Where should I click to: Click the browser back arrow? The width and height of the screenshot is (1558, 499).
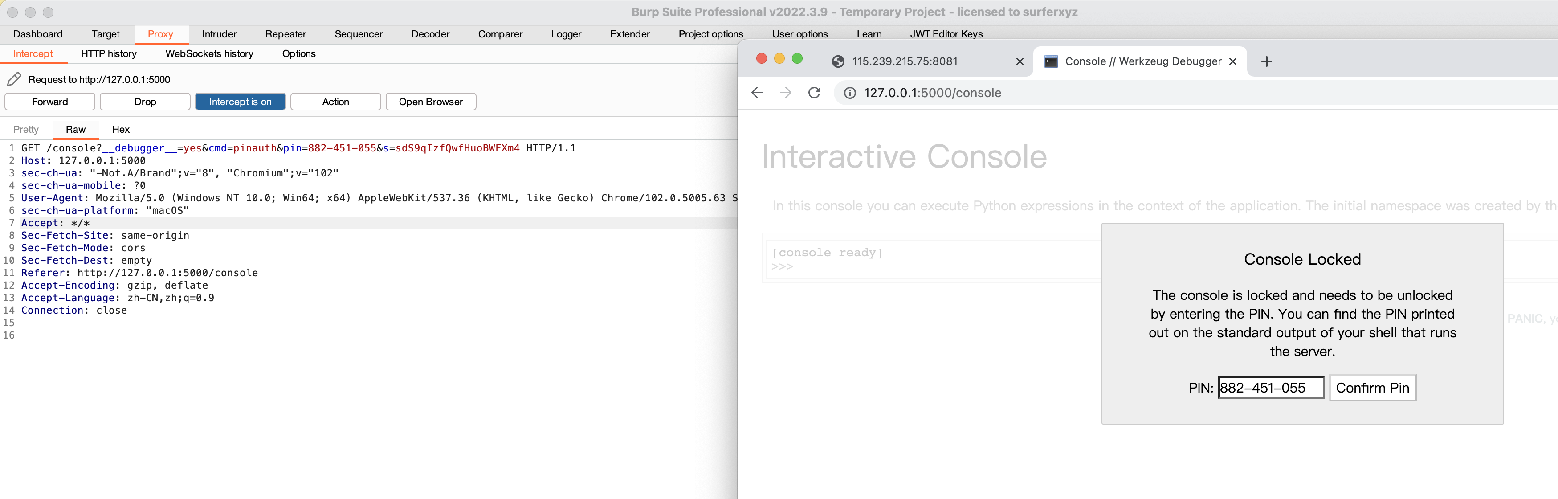[x=757, y=93]
